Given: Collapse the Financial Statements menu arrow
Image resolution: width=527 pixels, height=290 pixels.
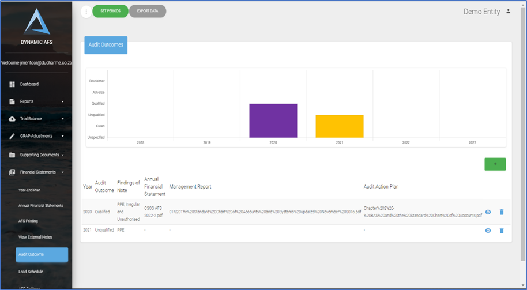Looking at the screenshot, I should click(62, 172).
